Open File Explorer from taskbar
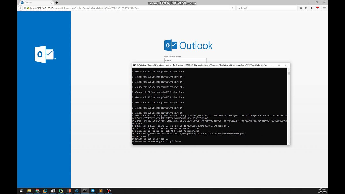Image resolution: width=345 pixels, height=194 pixels. [x=29, y=191]
